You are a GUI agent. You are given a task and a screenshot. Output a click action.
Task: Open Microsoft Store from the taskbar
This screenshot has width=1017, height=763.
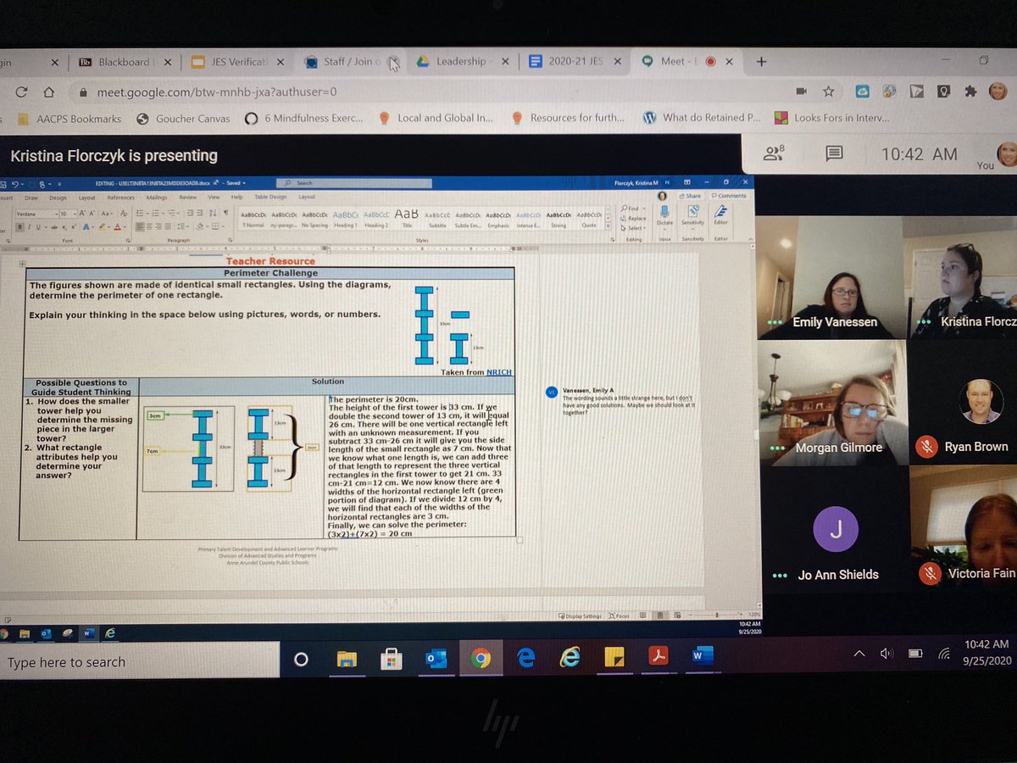click(x=391, y=659)
